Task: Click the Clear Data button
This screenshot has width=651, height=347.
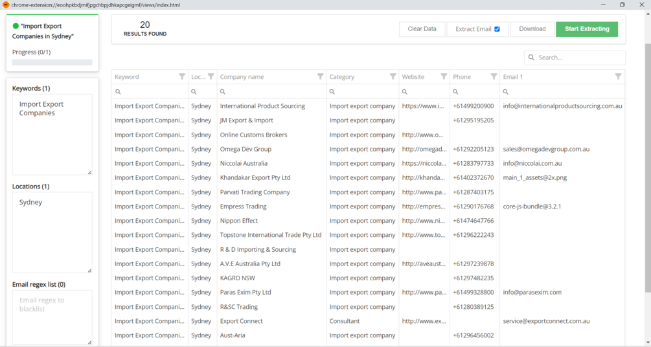Action: pyautogui.click(x=422, y=29)
